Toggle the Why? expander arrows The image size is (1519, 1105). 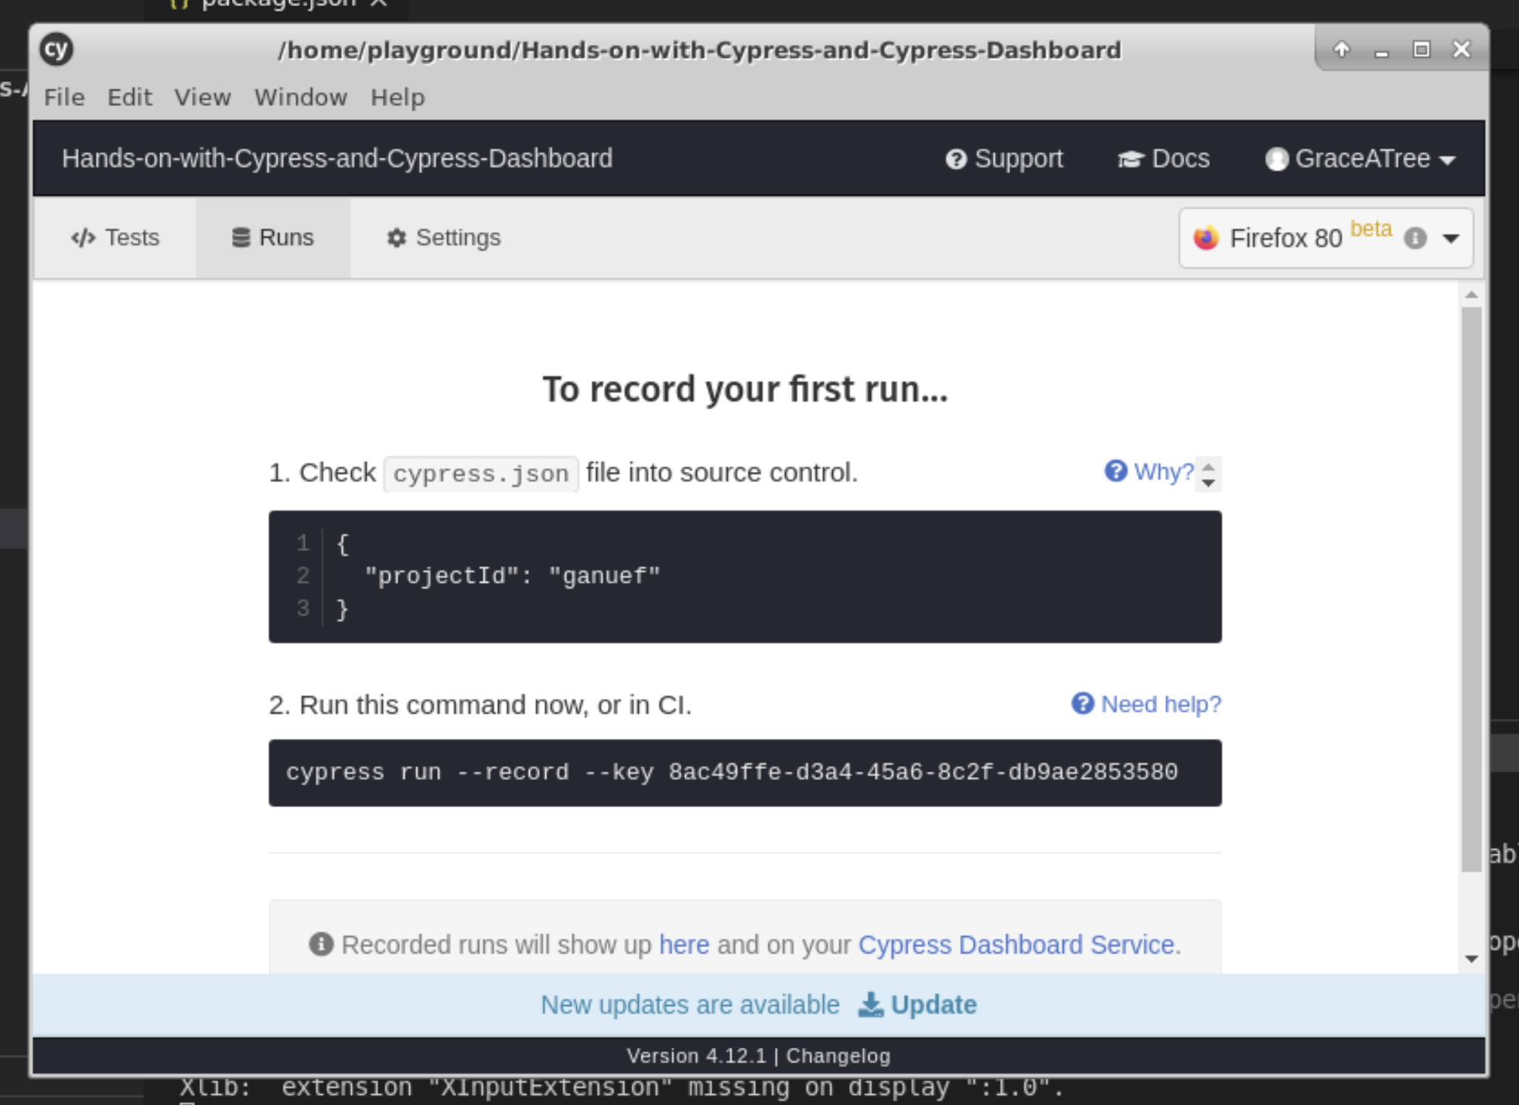pyautogui.click(x=1208, y=473)
